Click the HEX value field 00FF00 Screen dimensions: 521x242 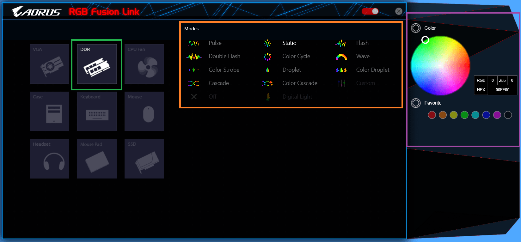502,90
